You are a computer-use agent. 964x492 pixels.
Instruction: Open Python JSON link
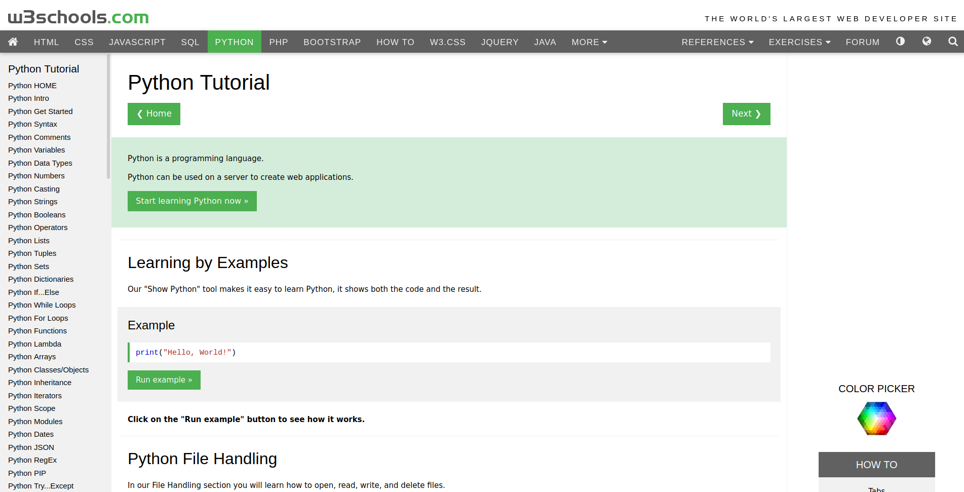[x=31, y=447]
